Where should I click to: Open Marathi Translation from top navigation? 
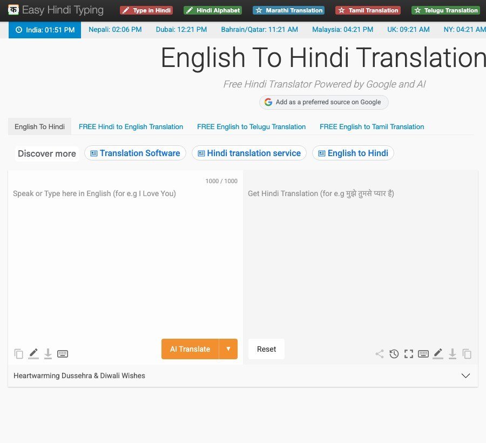point(288,10)
